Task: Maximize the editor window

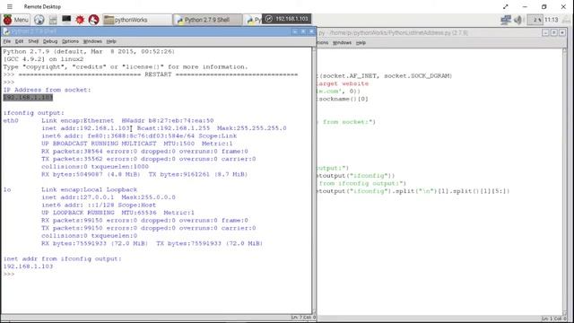Action: pos(554,32)
